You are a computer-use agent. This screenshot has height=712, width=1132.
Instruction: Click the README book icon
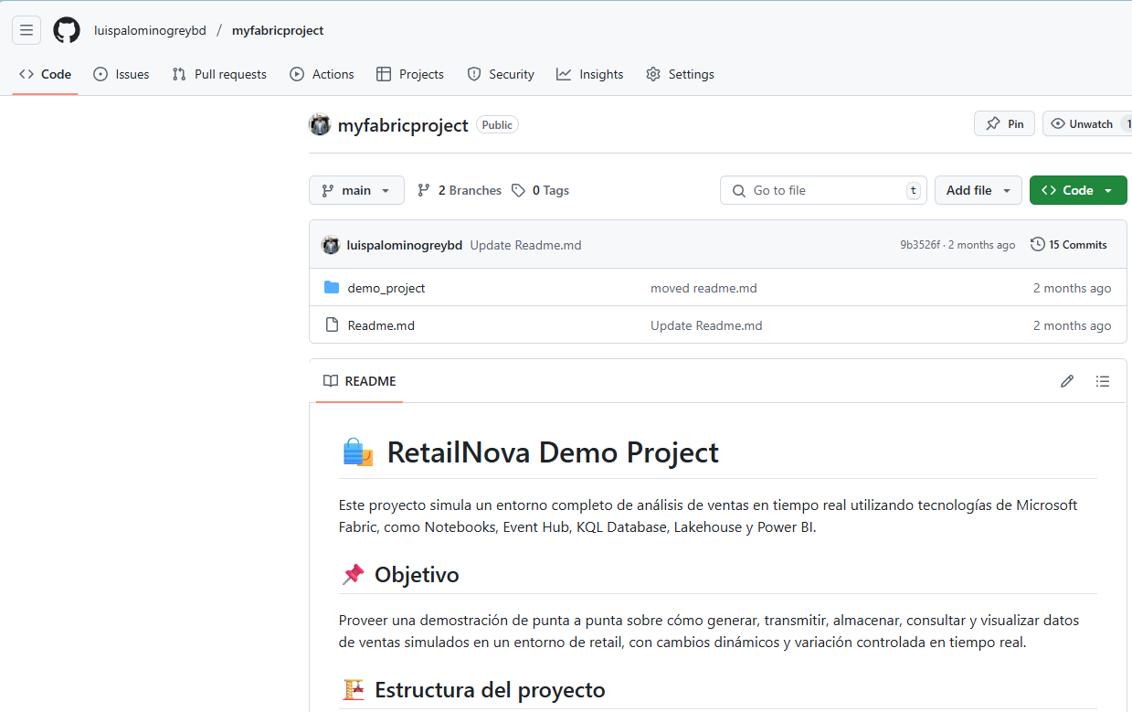[331, 381]
